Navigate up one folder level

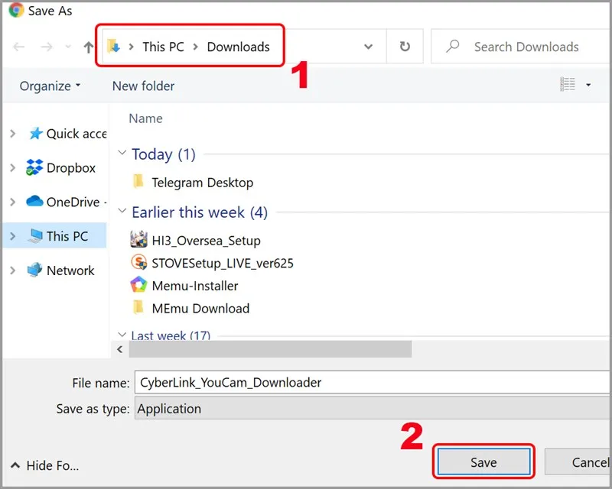coord(89,47)
